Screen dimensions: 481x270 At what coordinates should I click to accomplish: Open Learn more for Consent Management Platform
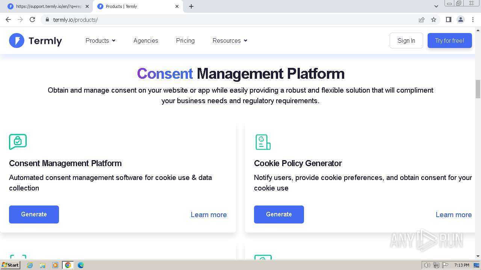209,214
